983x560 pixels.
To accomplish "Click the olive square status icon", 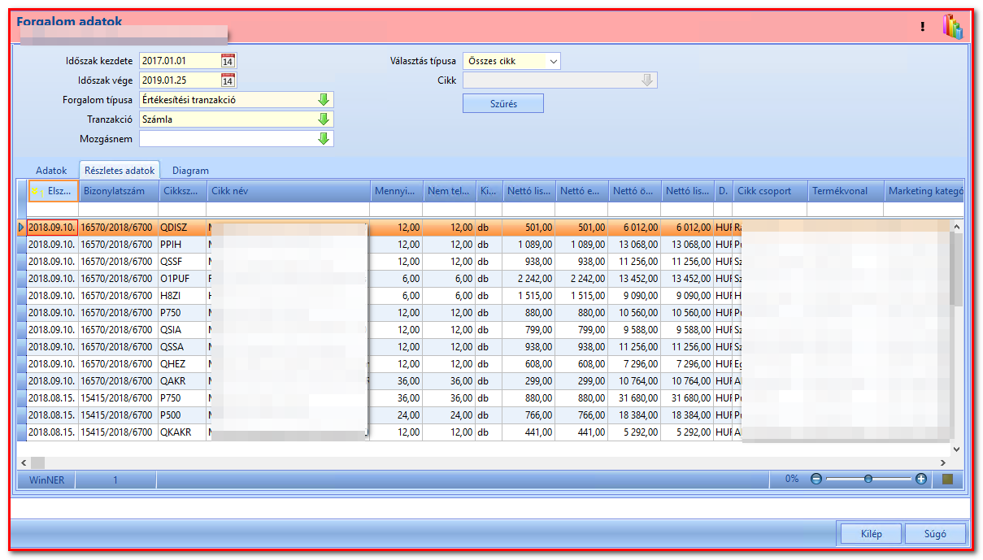I will (947, 479).
